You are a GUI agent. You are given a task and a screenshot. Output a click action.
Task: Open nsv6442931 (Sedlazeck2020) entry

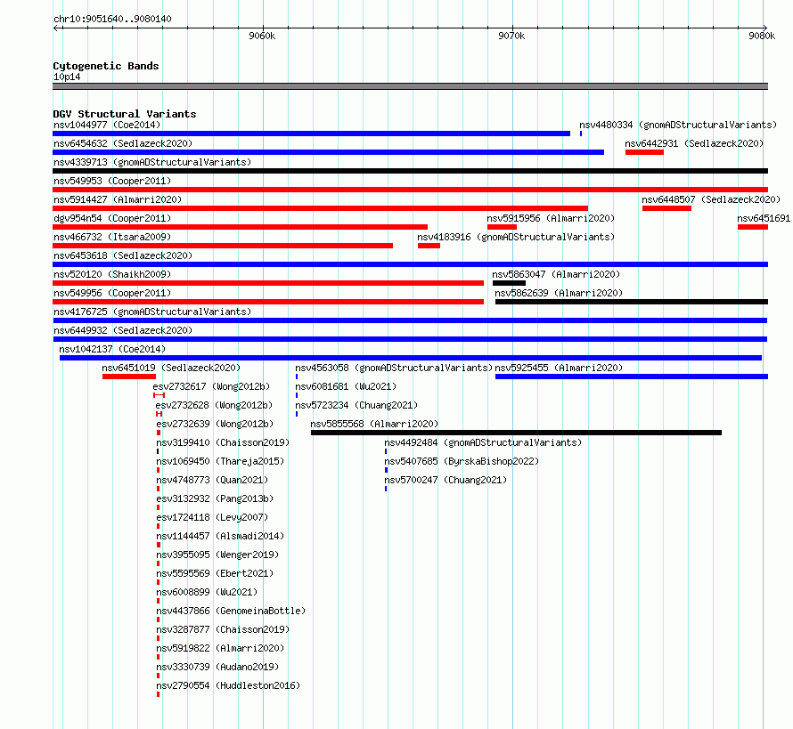[x=694, y=143]
